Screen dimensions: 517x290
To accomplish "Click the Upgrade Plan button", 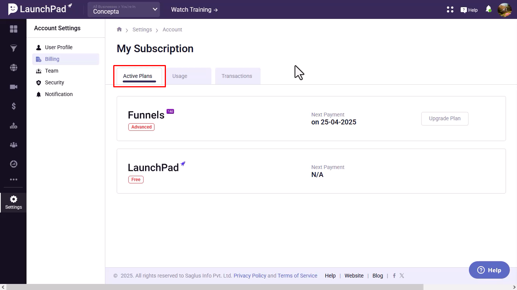I will [445, 118].
